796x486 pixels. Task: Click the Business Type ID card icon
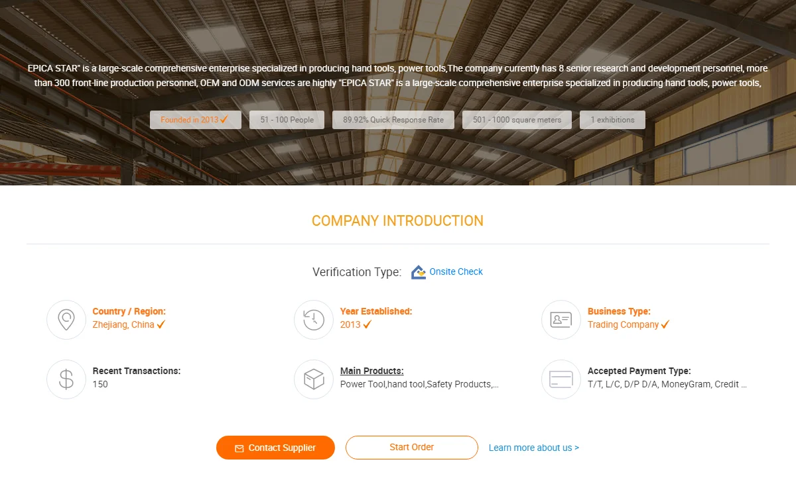coord(561,320)
